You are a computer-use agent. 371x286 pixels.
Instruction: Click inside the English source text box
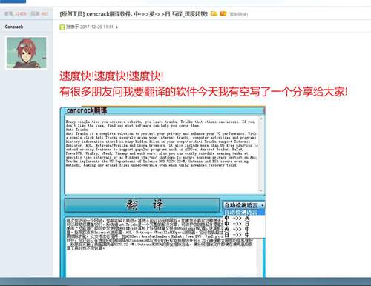point(162,155)
